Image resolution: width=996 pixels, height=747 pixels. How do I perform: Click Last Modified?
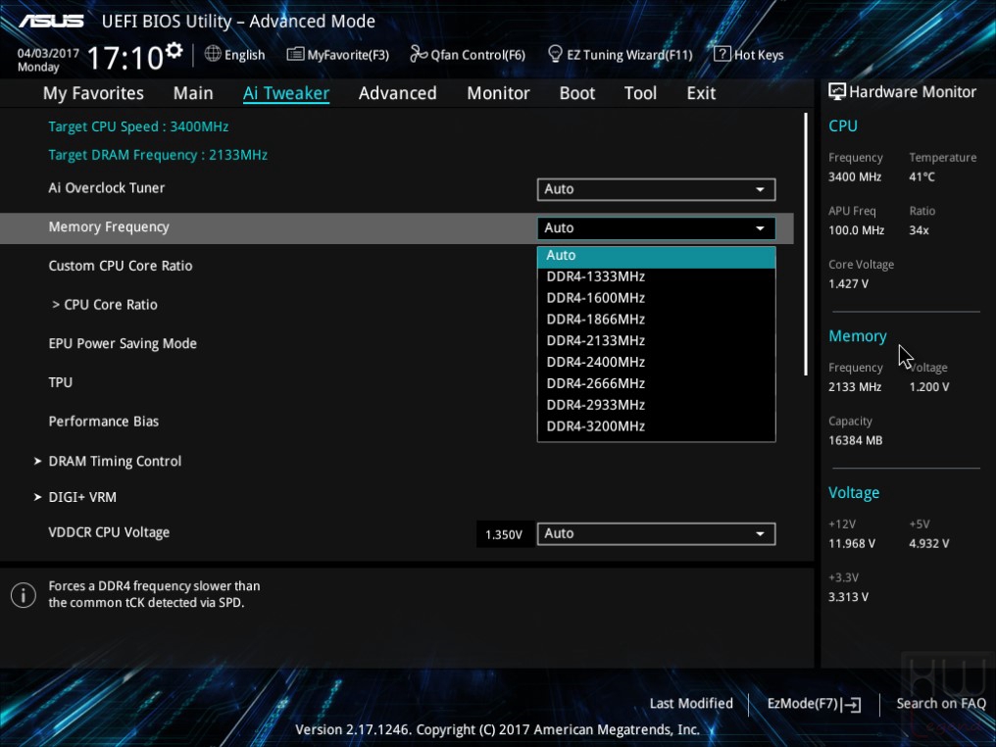pos(691,704)
